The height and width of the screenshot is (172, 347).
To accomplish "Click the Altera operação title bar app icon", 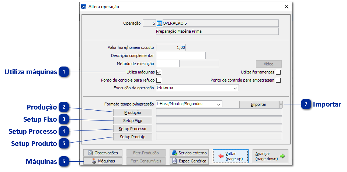I will [84, 7].
